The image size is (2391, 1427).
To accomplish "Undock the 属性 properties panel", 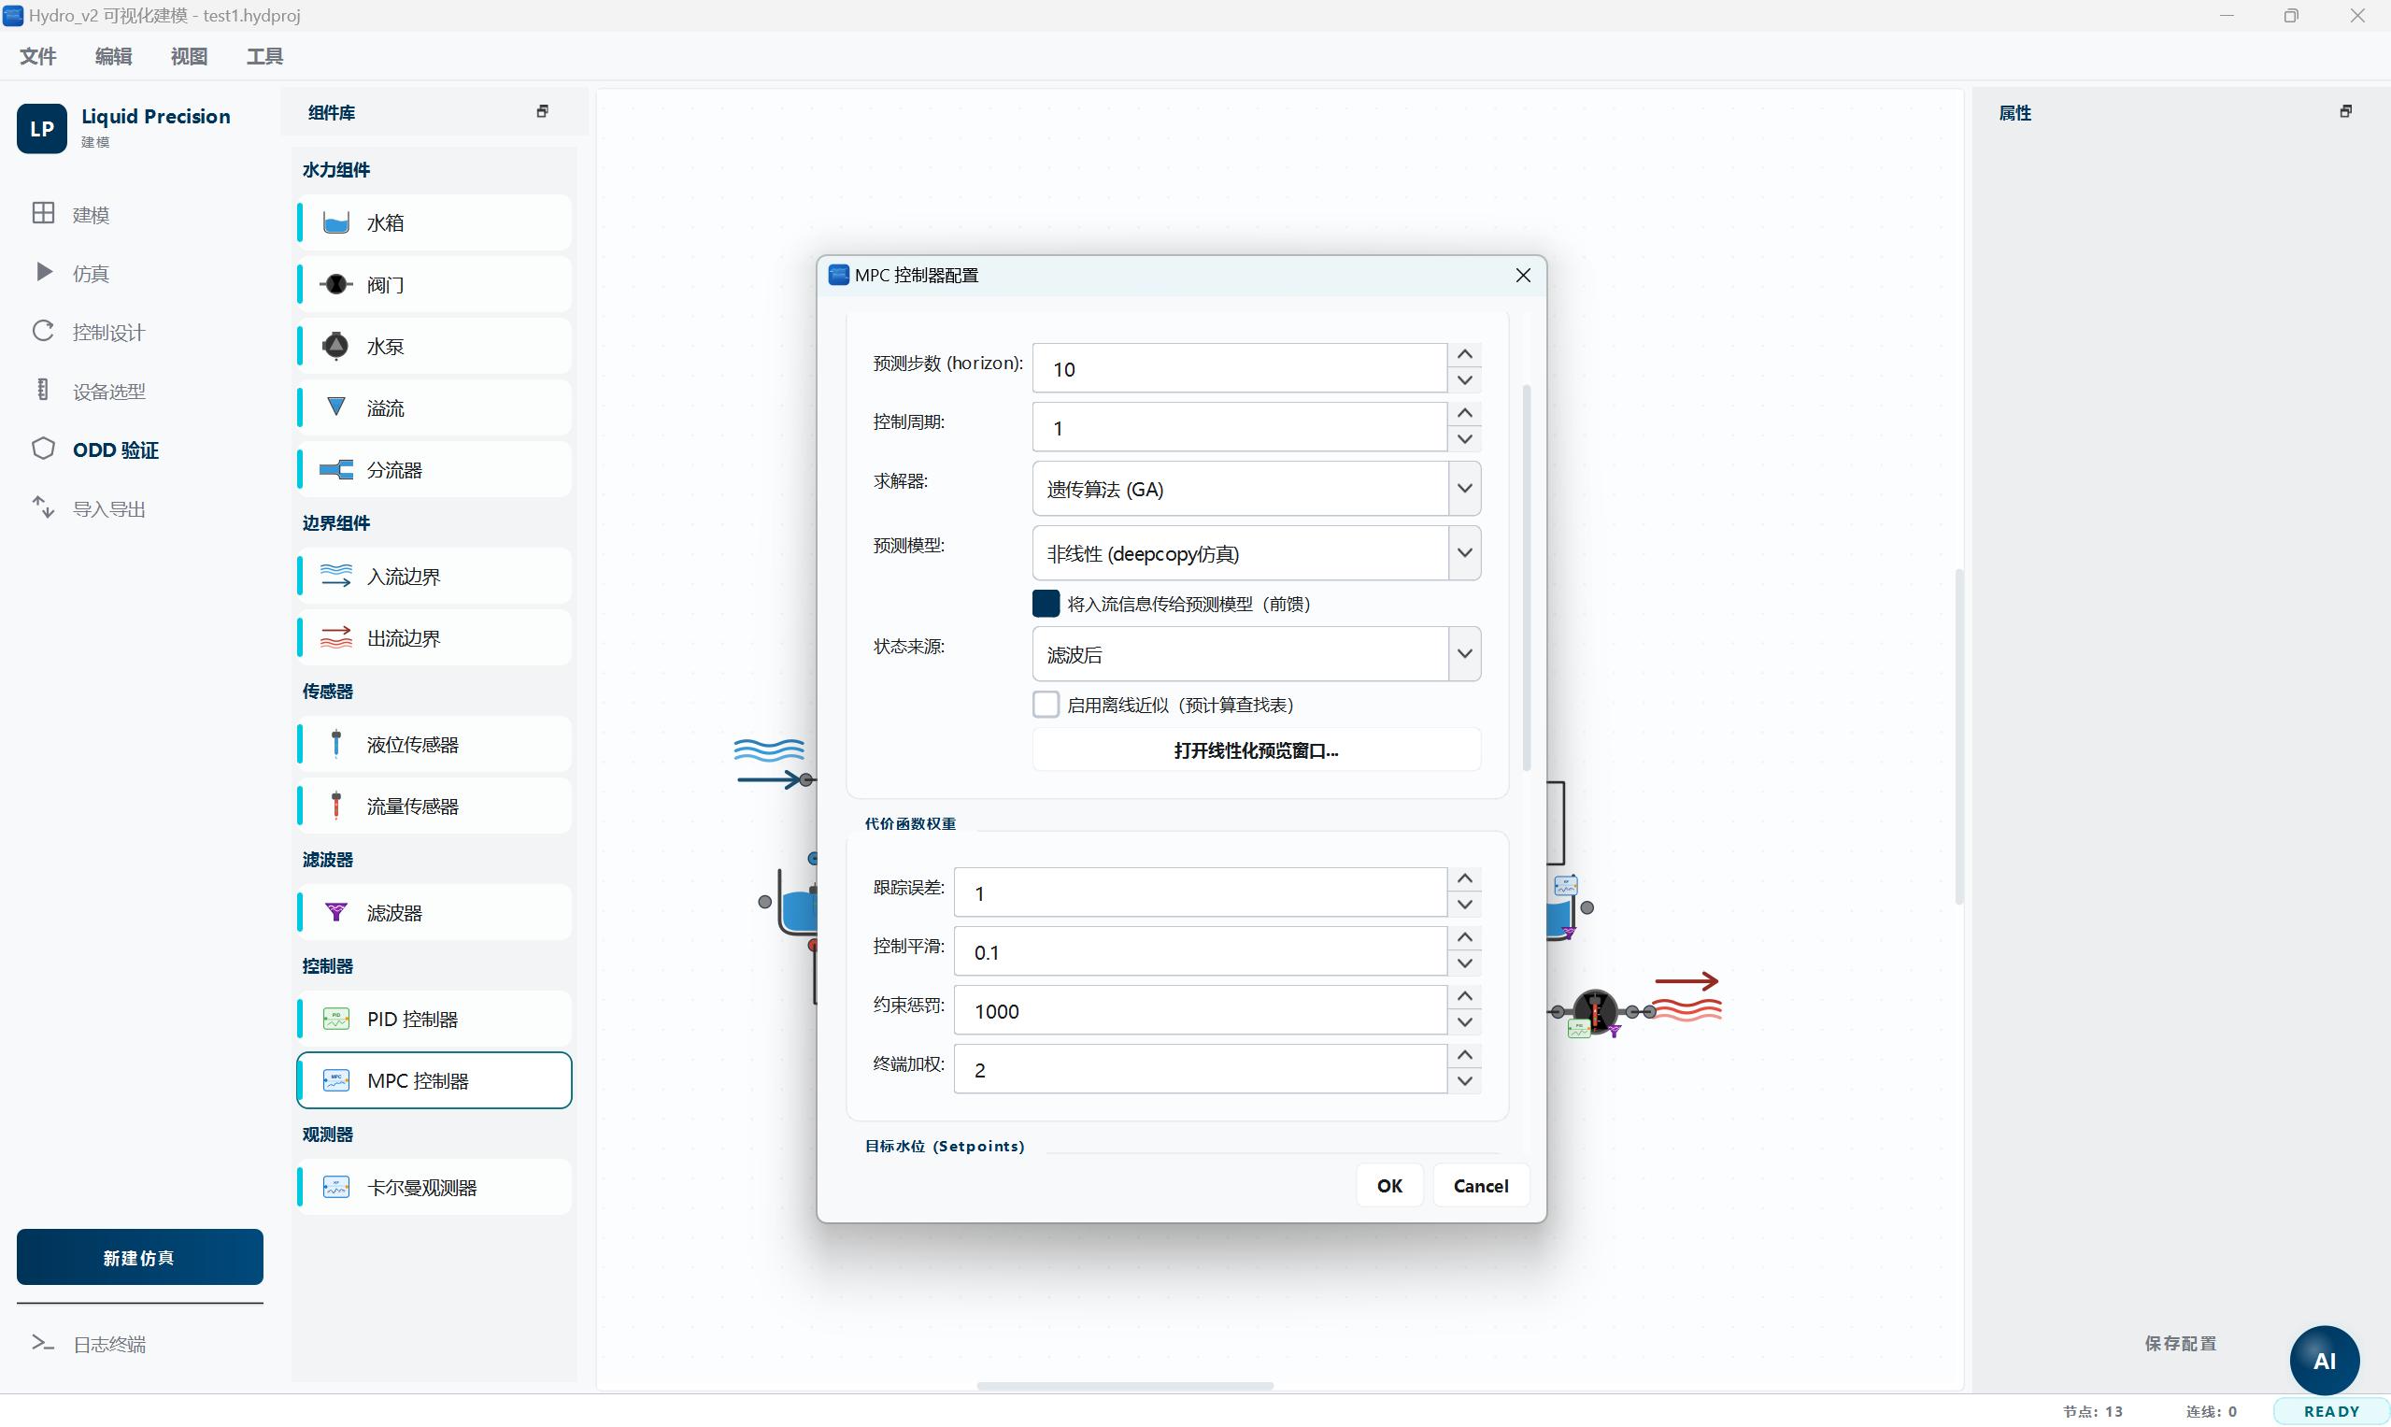I will (2346, 111).
